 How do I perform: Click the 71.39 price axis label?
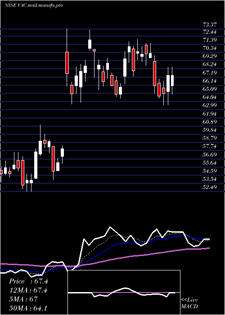[x=210, y=40]
